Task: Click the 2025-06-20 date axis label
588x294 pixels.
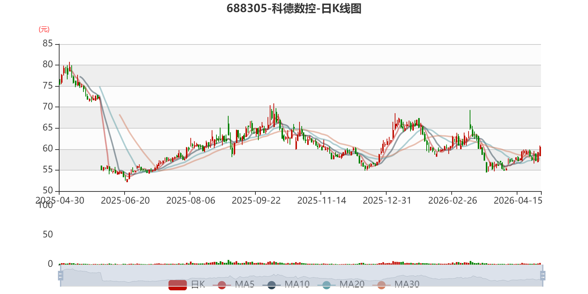Action: tap(125, 200)
